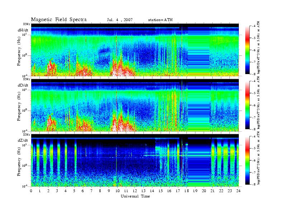Click hour tick label "1" on time axis
Image resolution: width=284 pixels, height=219 pixels.
pyautogui.click(x=40, y=191)
